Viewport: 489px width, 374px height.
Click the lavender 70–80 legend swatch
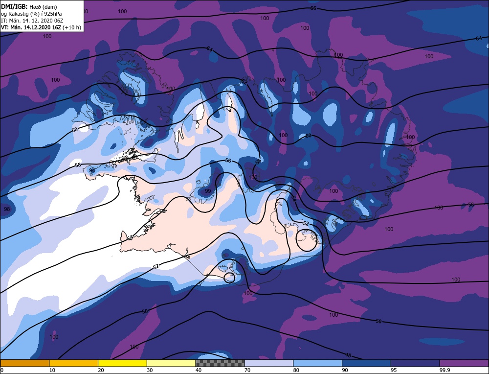[269, 363]
